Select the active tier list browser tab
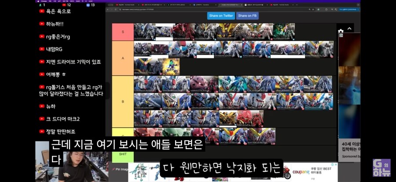The image size is (396, 182). 231,5
